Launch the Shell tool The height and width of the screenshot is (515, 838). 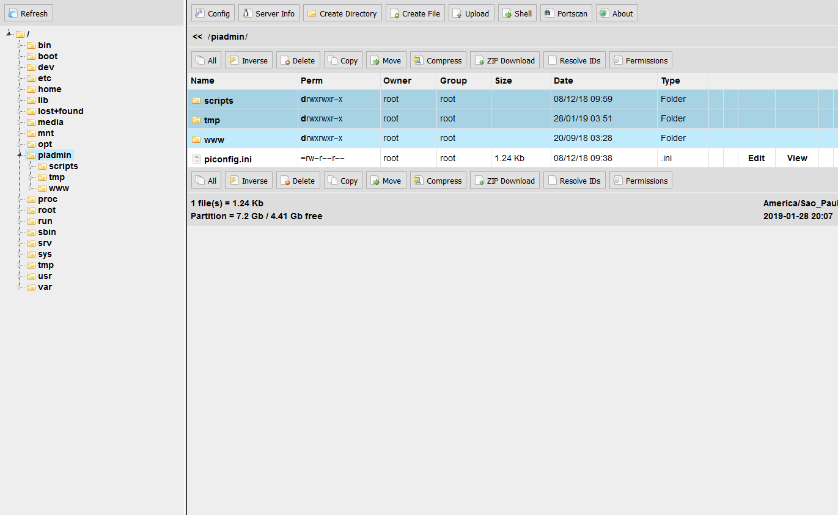[517, 13]
